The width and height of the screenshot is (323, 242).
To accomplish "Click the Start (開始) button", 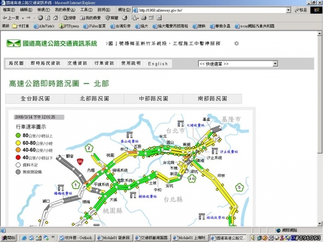I will point(9,238).
